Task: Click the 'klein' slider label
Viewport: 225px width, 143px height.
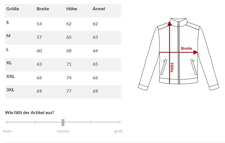Action: tap(8, 131)
